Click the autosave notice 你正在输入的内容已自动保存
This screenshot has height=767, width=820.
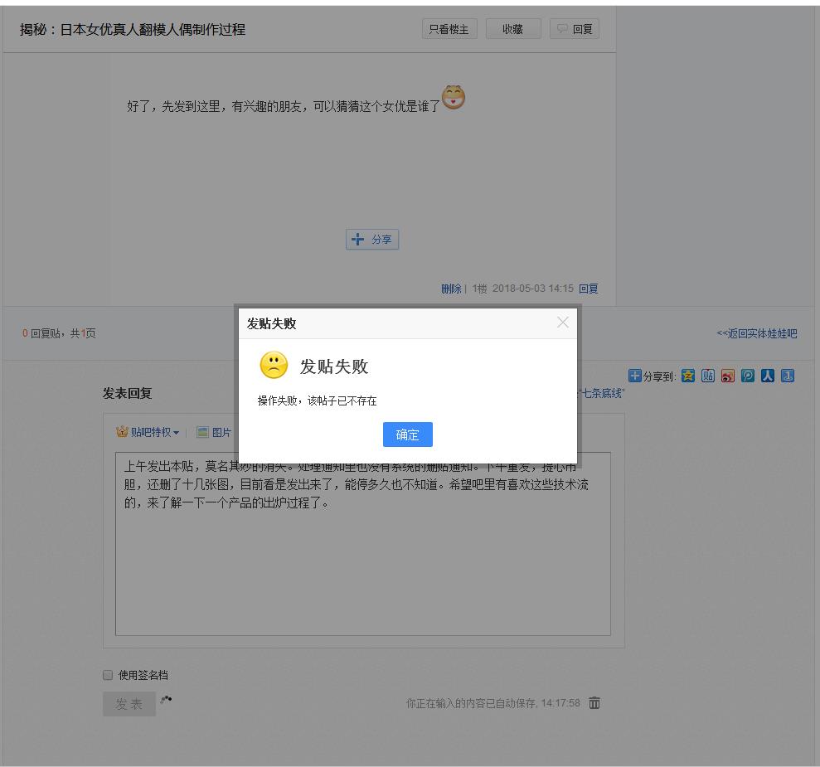tap(471, 703)
